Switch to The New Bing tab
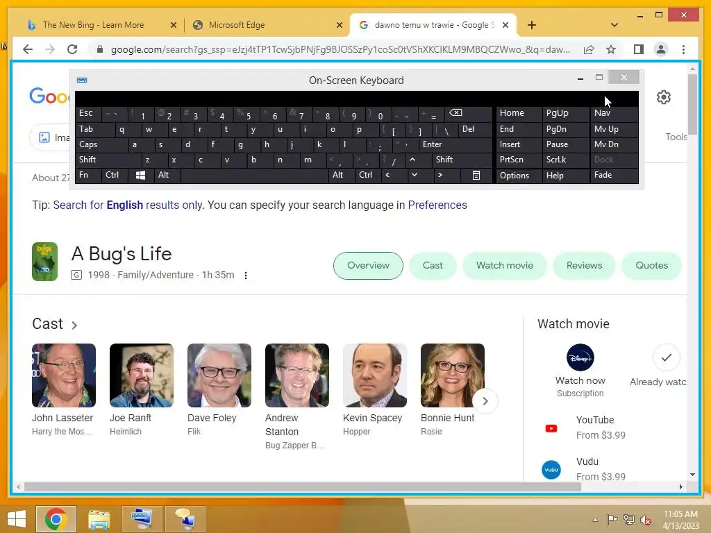Screen dimensions: 711x533 click(93, 25)
